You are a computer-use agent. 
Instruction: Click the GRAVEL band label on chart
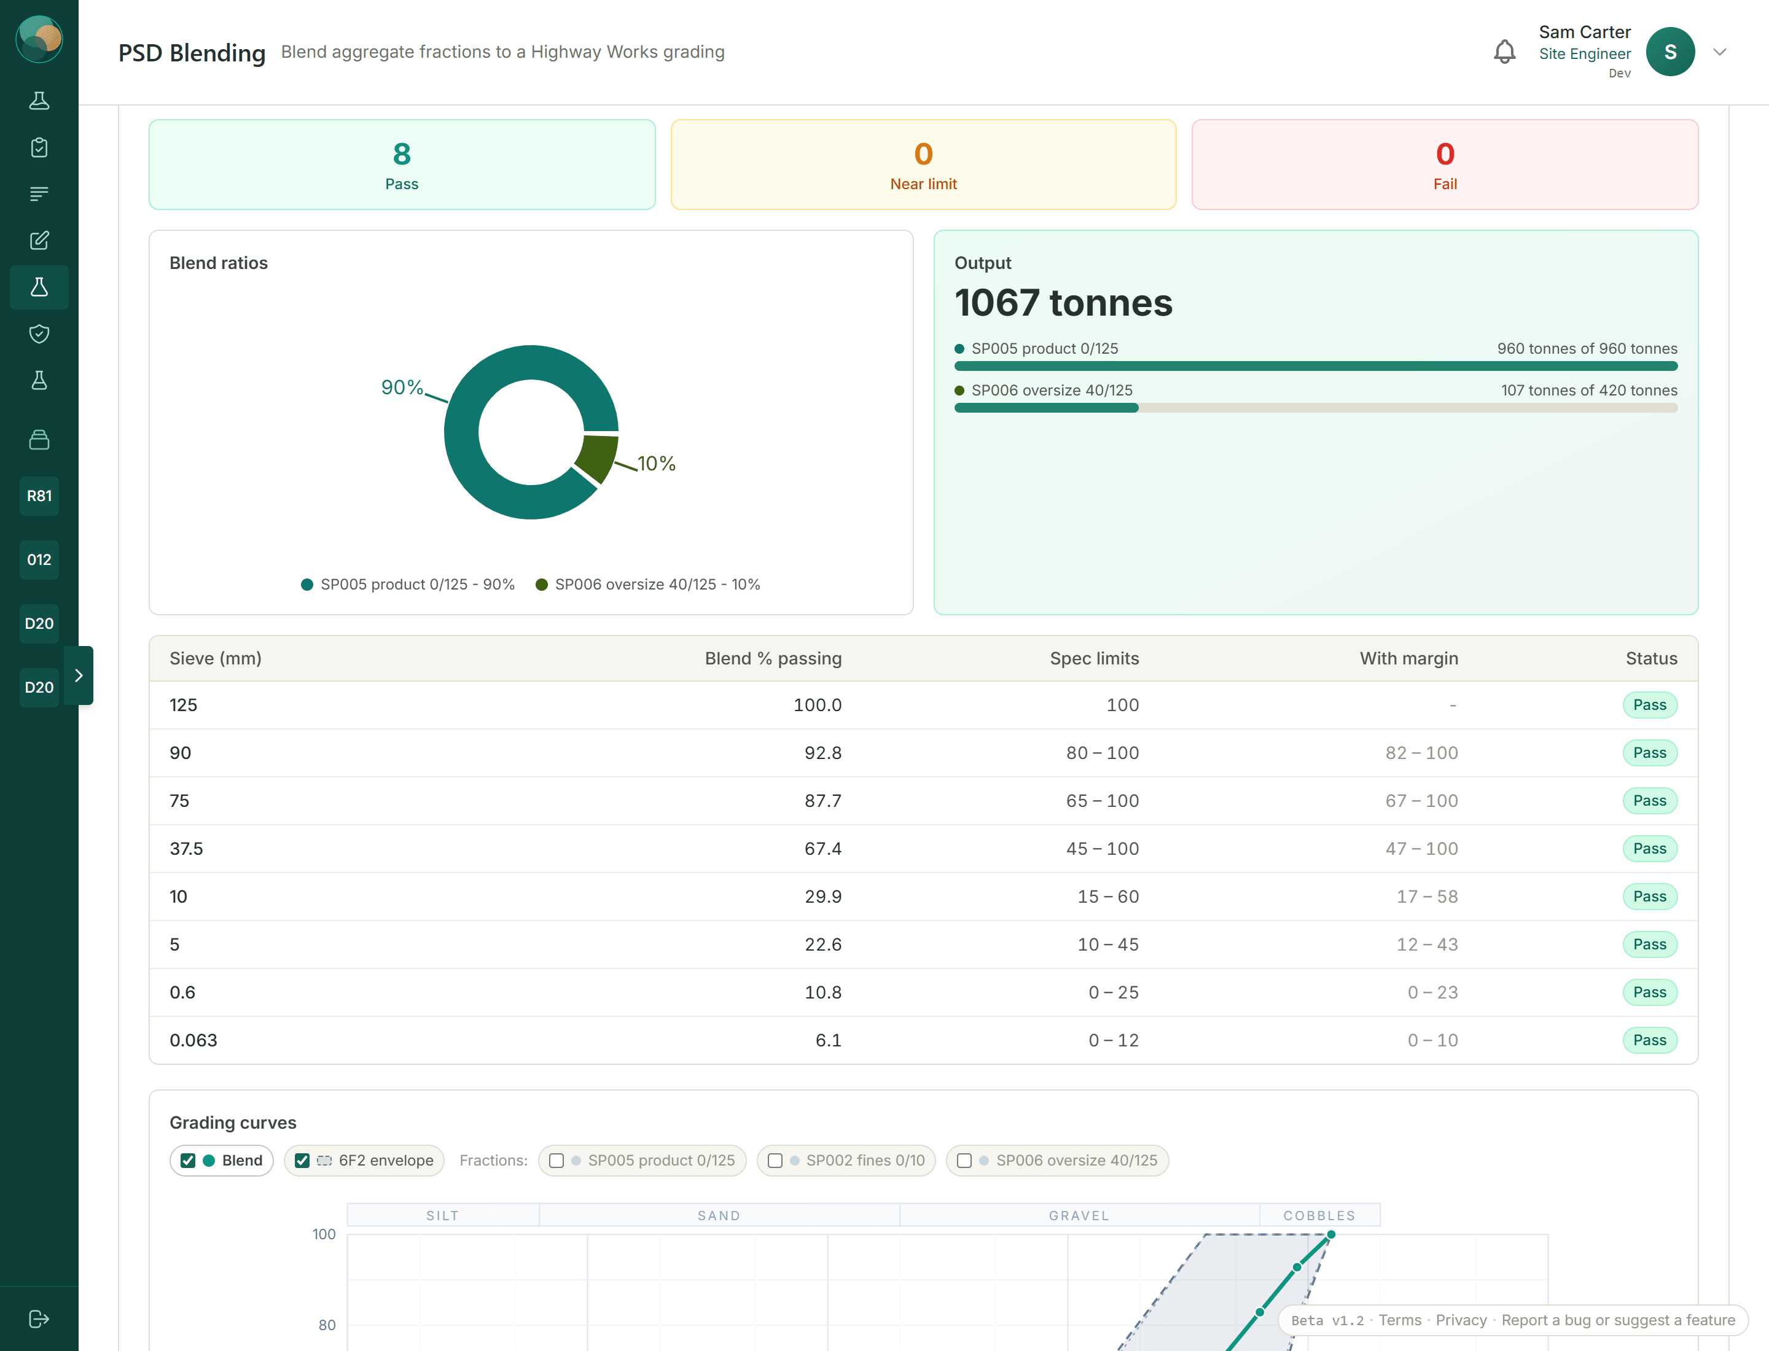click(1079, 1215)
